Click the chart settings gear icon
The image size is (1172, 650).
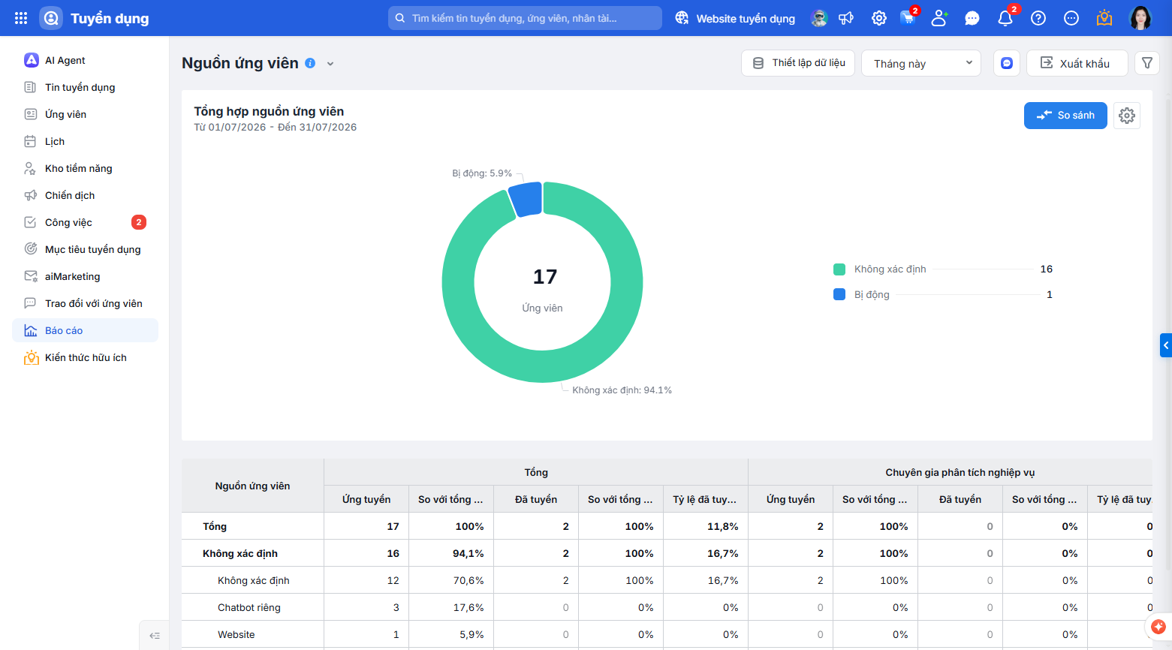point(1127,116)
